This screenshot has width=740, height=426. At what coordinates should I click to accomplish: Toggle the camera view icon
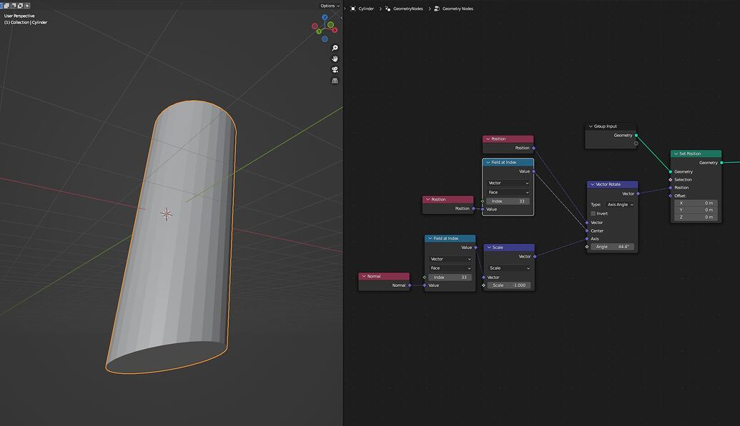click(x=335, y=69)
